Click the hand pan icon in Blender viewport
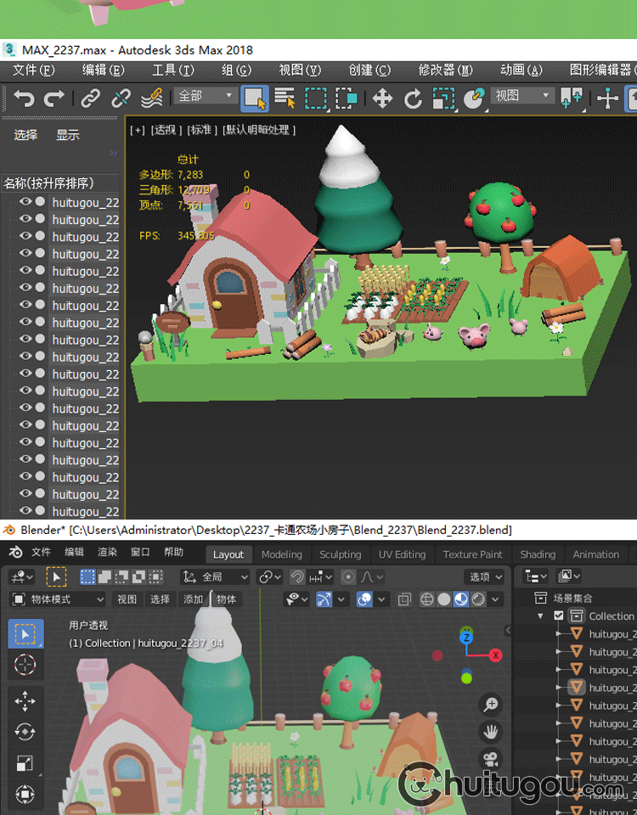This screenshot has width=637, height=815. click(490, 731)
